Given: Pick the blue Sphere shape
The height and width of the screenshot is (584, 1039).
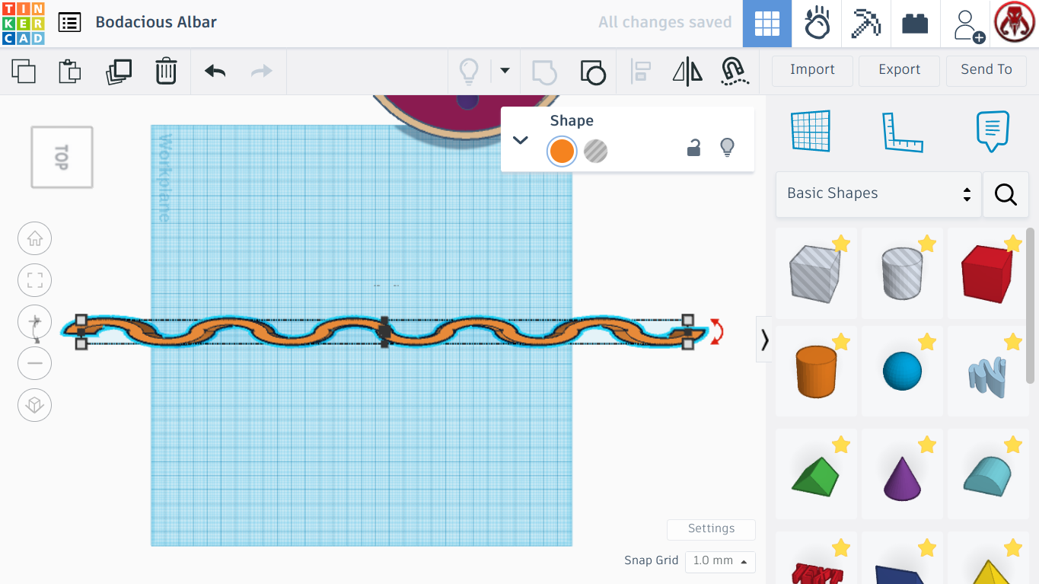Looking at the screenshot, I should 902,371.
